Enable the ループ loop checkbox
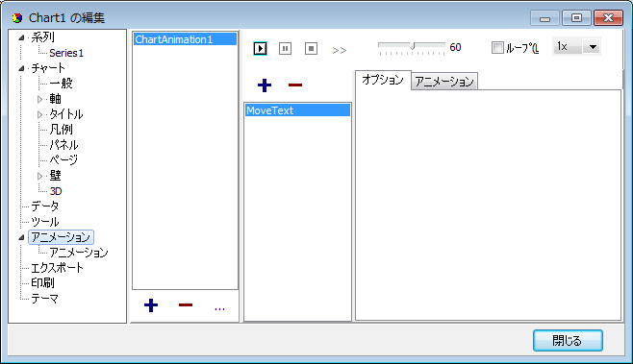633x364 pixels. (497, 48)
